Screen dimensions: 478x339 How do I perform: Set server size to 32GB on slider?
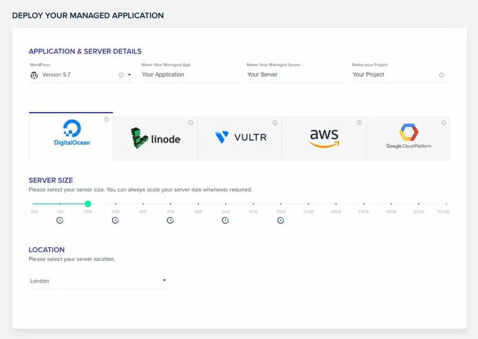[309, 204]
